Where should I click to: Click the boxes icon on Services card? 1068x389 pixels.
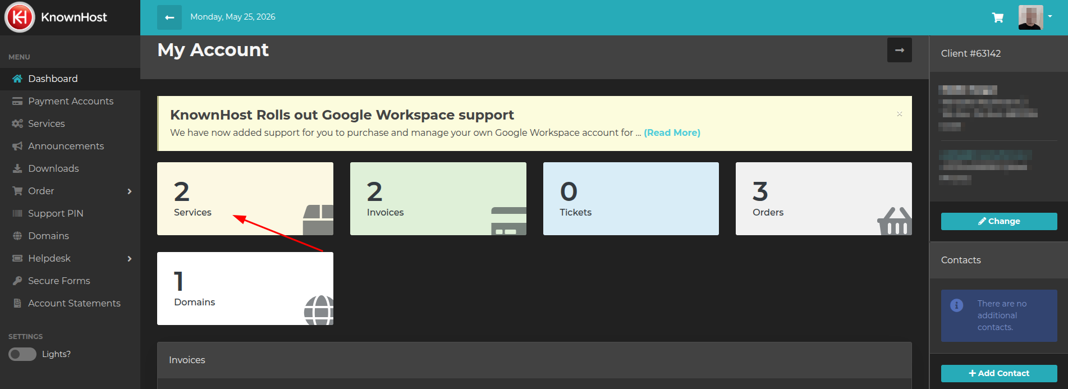318,219
